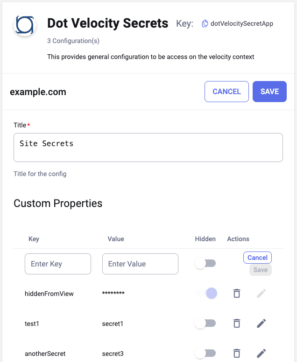The width and height of the screenshot is (297, 362).
Task: Enable Hidden for anotherSecret property
Action: click(x=205, y=353)
